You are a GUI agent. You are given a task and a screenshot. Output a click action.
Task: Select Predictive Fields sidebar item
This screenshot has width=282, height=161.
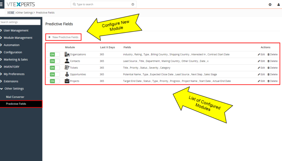click(x=21, y=104)
